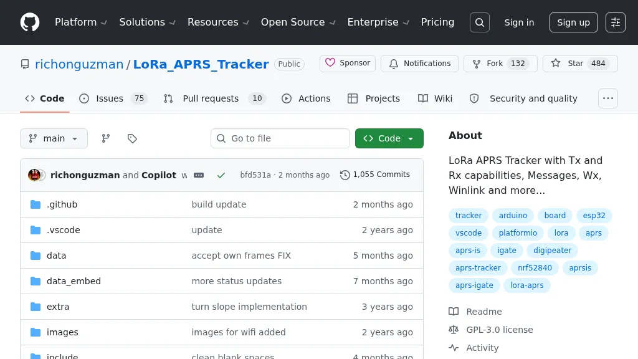This screenshot has width=638, height=359.
Task: Expand the Platform menu
Action: point(81,22)
